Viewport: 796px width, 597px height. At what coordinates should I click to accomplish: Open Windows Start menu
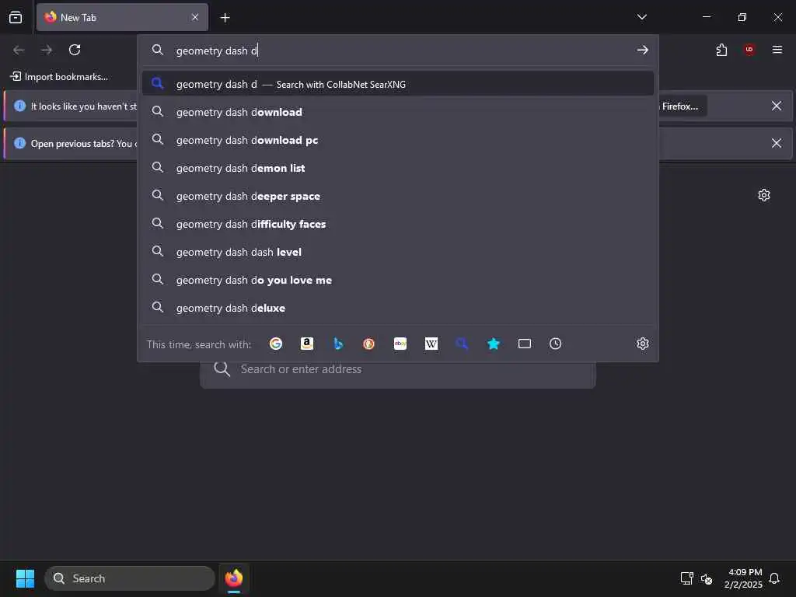[x=25, y=578]
